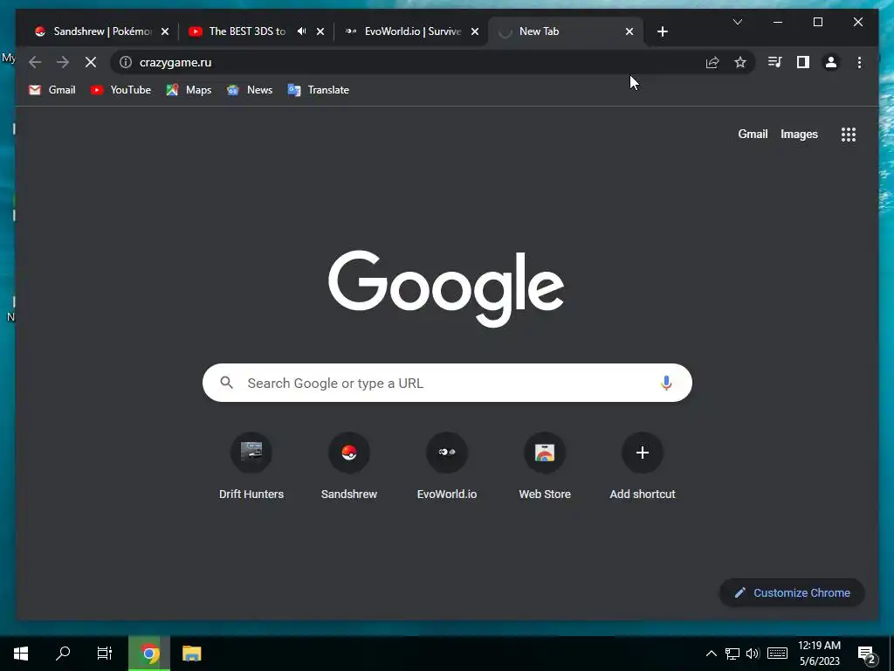
Task: Open the Web Store shortcut
Action: click(x=545, y=466)
